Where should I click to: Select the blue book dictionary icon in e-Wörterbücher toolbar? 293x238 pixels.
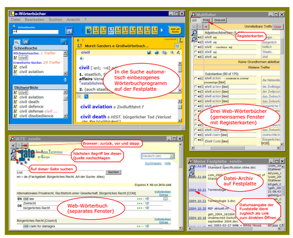click(x=88, y=30)
